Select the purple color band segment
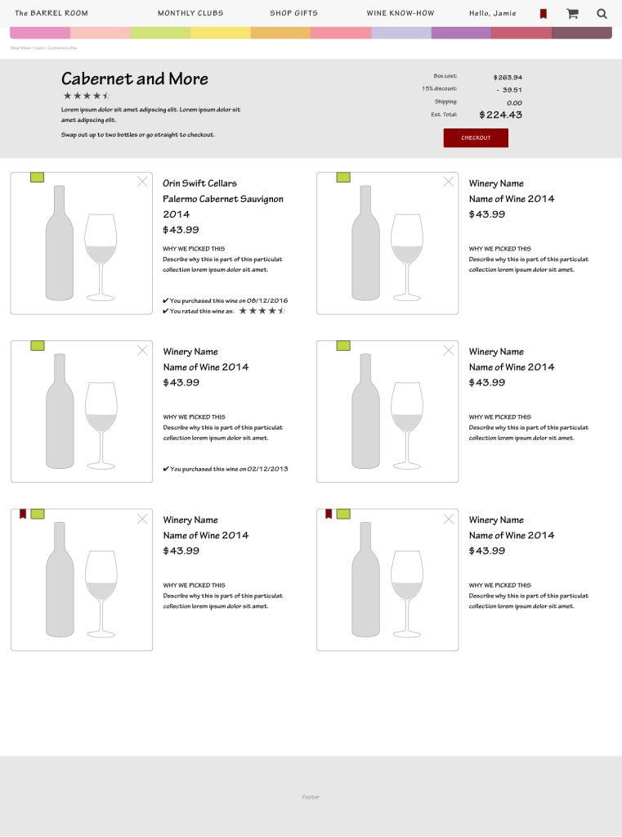The height and width of the screenshot is (837, 622). [461, 33]
